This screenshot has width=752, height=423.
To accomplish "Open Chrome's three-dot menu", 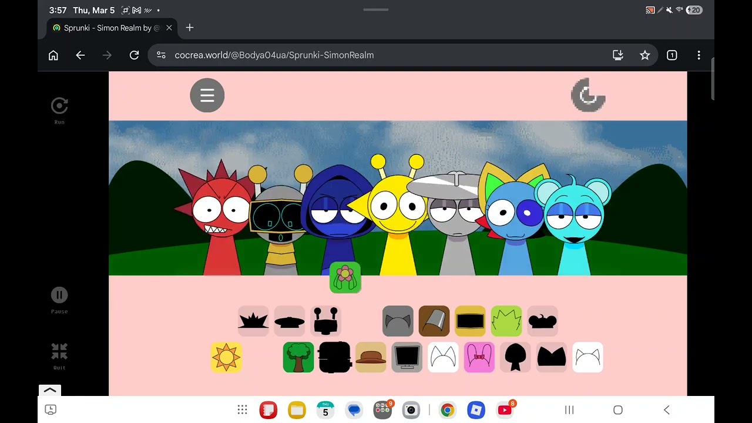I will click(699, 55).
